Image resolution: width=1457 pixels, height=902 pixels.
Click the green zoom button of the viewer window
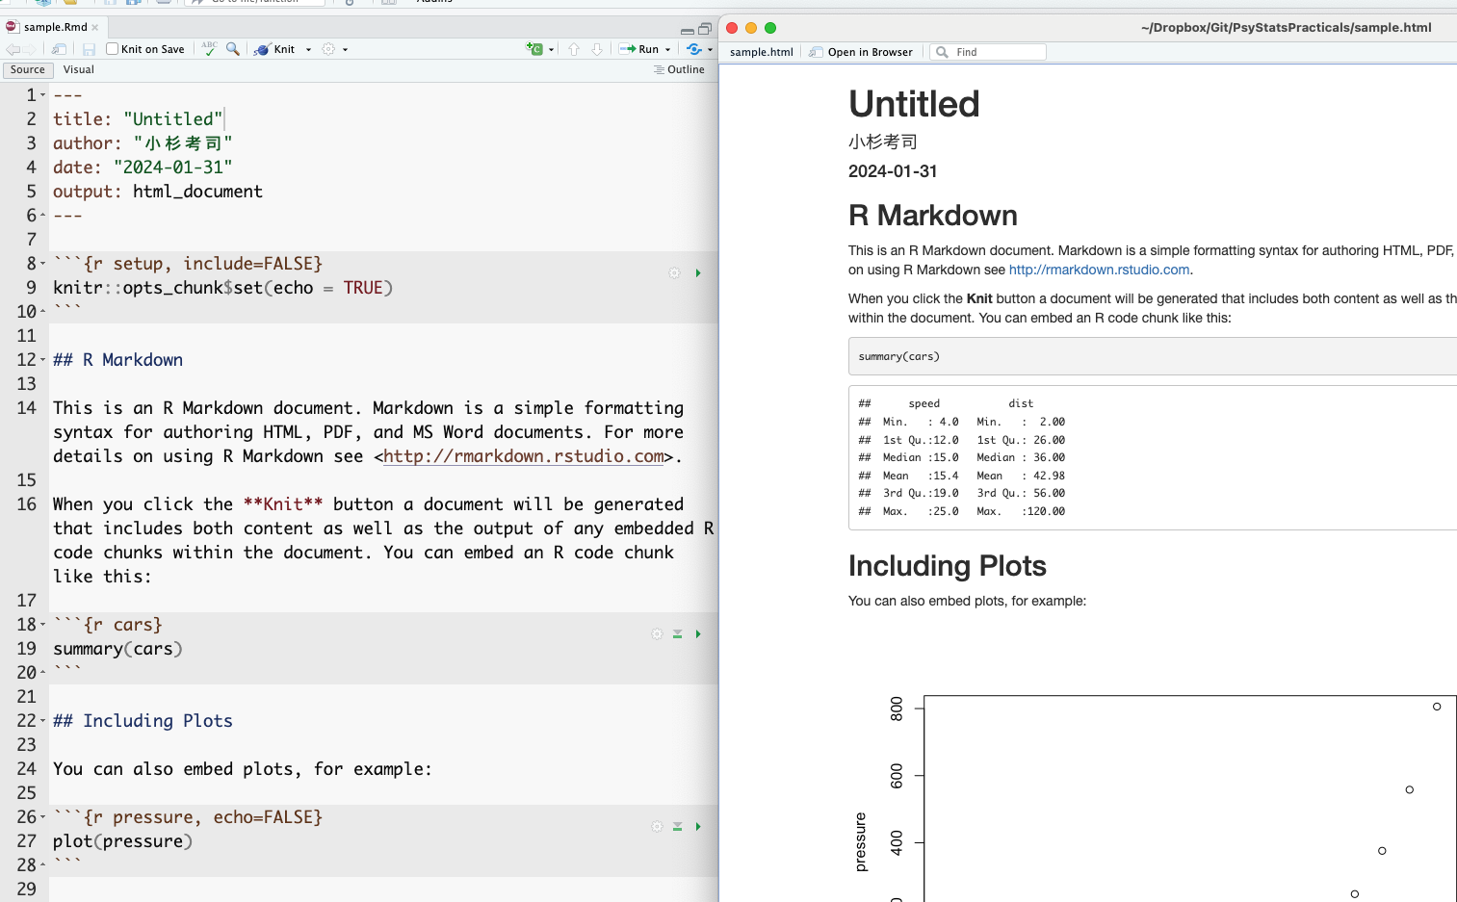coord(770,28)
